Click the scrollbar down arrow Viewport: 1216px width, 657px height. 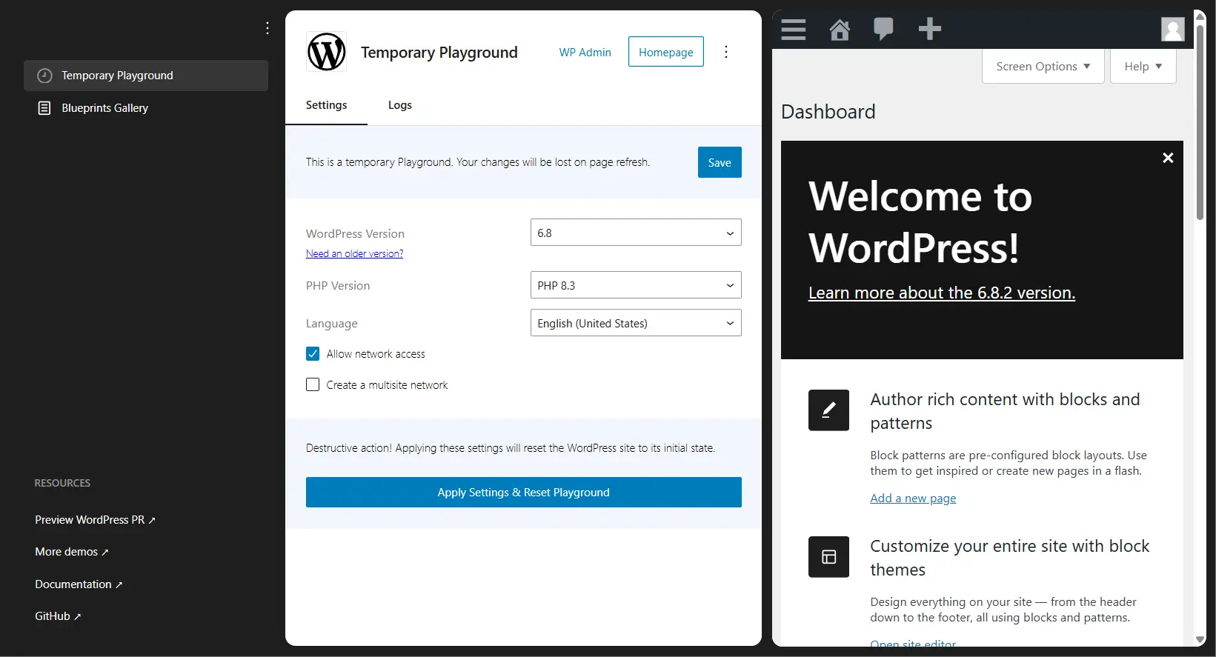[x=1200, y=640]
